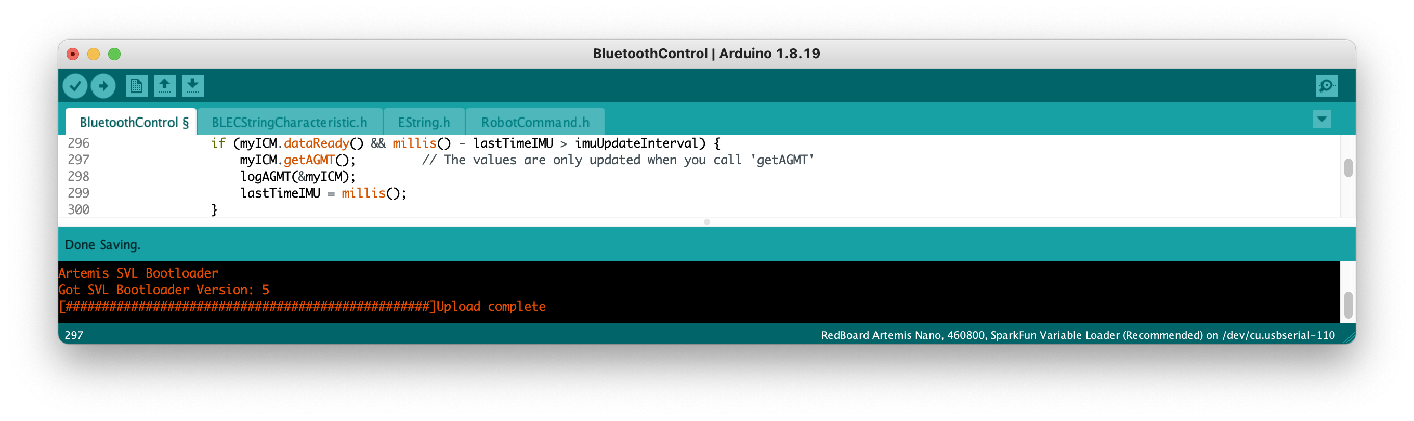Click the 'Done Saving.' status message
The image size is (1414, 421).
click(102, 245)
